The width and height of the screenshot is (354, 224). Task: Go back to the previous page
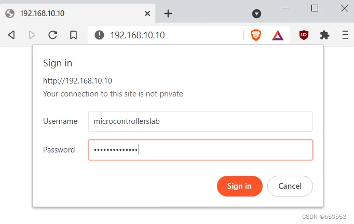pos(11,35)
